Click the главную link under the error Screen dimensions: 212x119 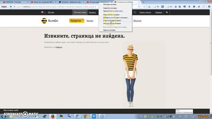click(59, 47)
